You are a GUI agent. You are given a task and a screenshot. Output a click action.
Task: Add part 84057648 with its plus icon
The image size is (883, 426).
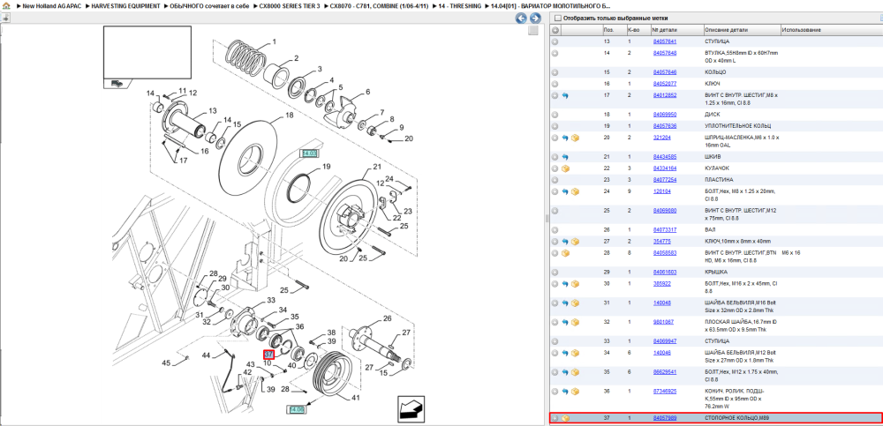click(555, 53)
